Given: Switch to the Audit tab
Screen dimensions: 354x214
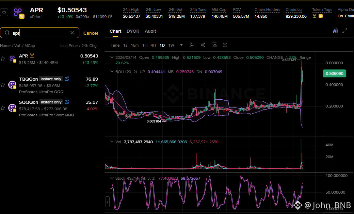Looking at the screenshot, I should coord(150,31).
